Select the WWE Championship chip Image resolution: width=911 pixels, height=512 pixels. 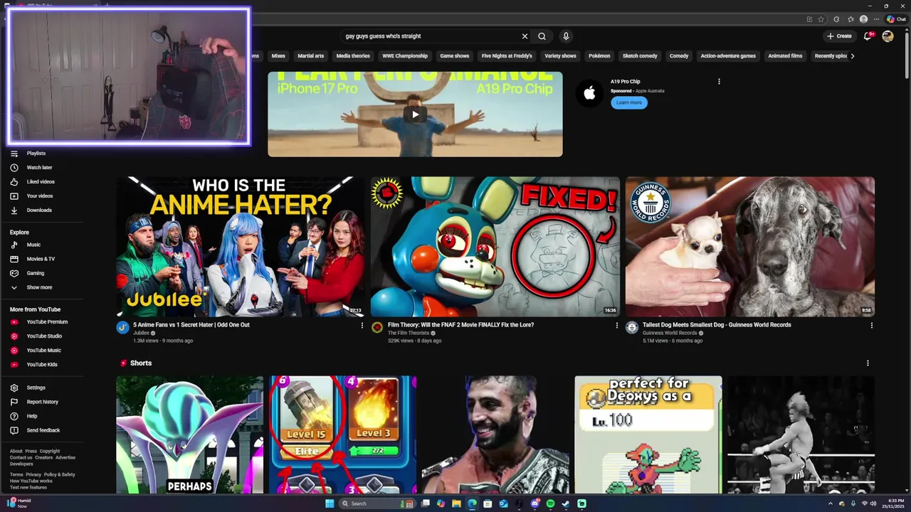(405, 56)
